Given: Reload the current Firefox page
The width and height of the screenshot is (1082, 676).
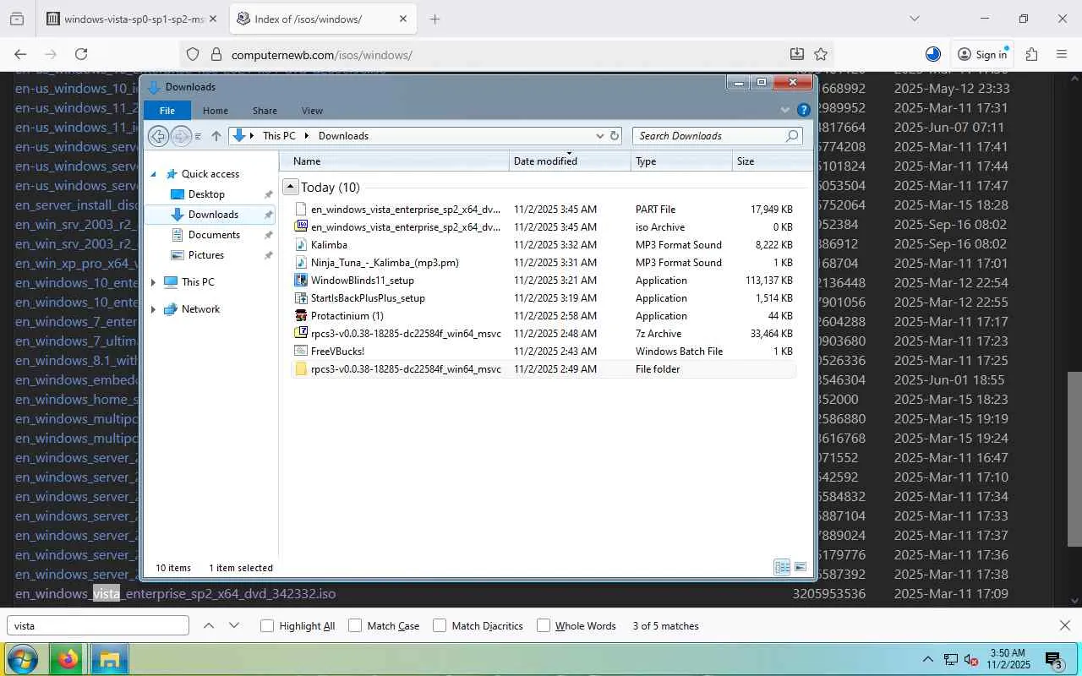Looking at the screenshot, I should [81, 54].
